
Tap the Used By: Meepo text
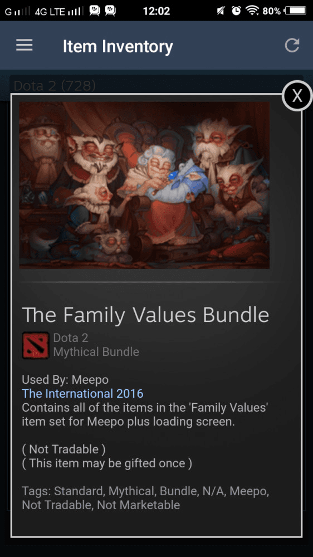65,380
